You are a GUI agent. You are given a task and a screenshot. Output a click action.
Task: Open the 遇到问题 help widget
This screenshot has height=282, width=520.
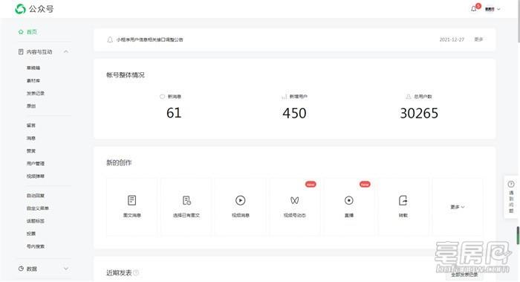[x=511, y=197]
